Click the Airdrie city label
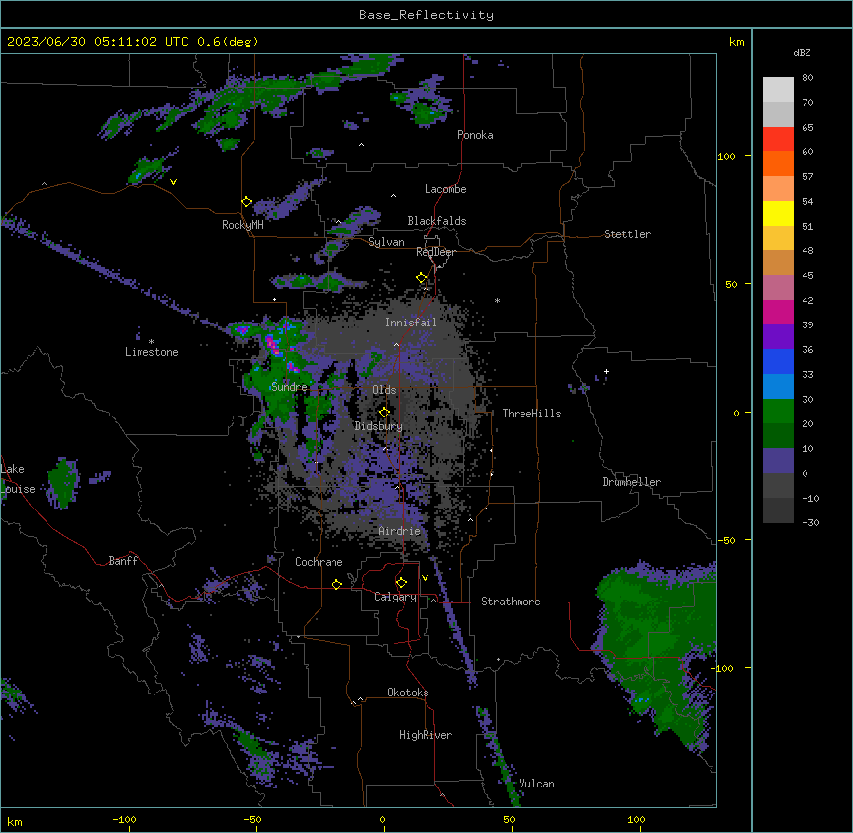The image size is (853, 833). coord(399,531)
